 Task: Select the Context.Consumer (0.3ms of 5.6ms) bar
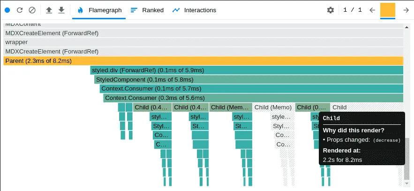(253, 98)
